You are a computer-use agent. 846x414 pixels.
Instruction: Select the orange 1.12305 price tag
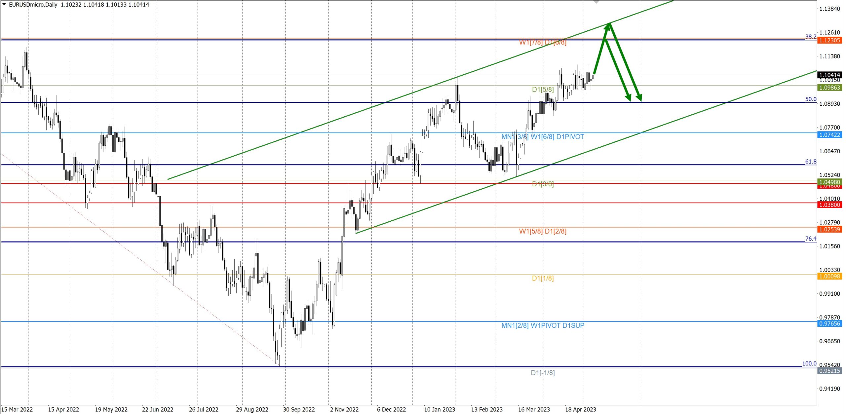pyautogui.click(x=829, y=40)
